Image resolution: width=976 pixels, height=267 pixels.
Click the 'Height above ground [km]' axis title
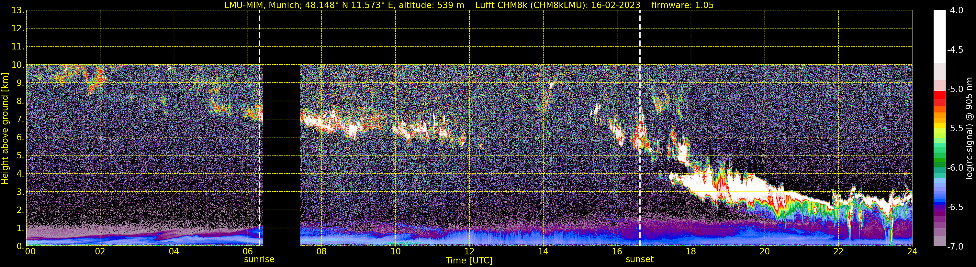click(x=5, y=128)
